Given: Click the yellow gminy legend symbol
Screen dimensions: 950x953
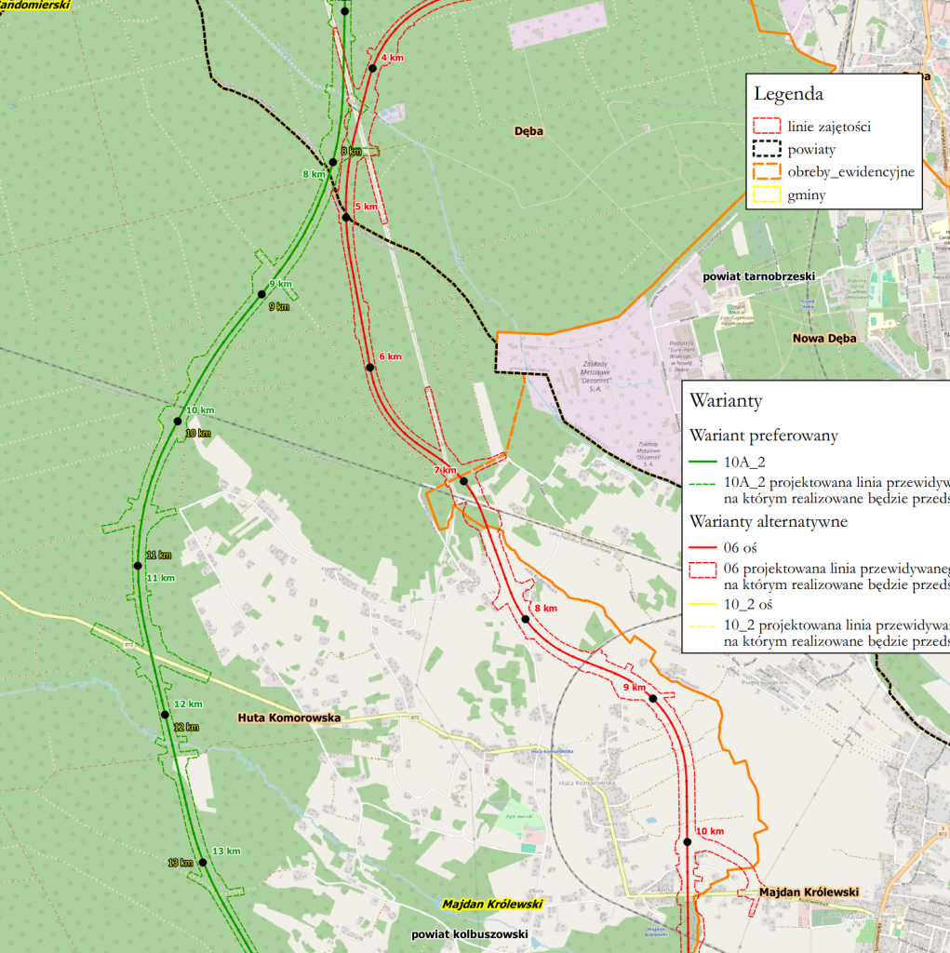Looking at the screenshot, I should tap(767, 195).
